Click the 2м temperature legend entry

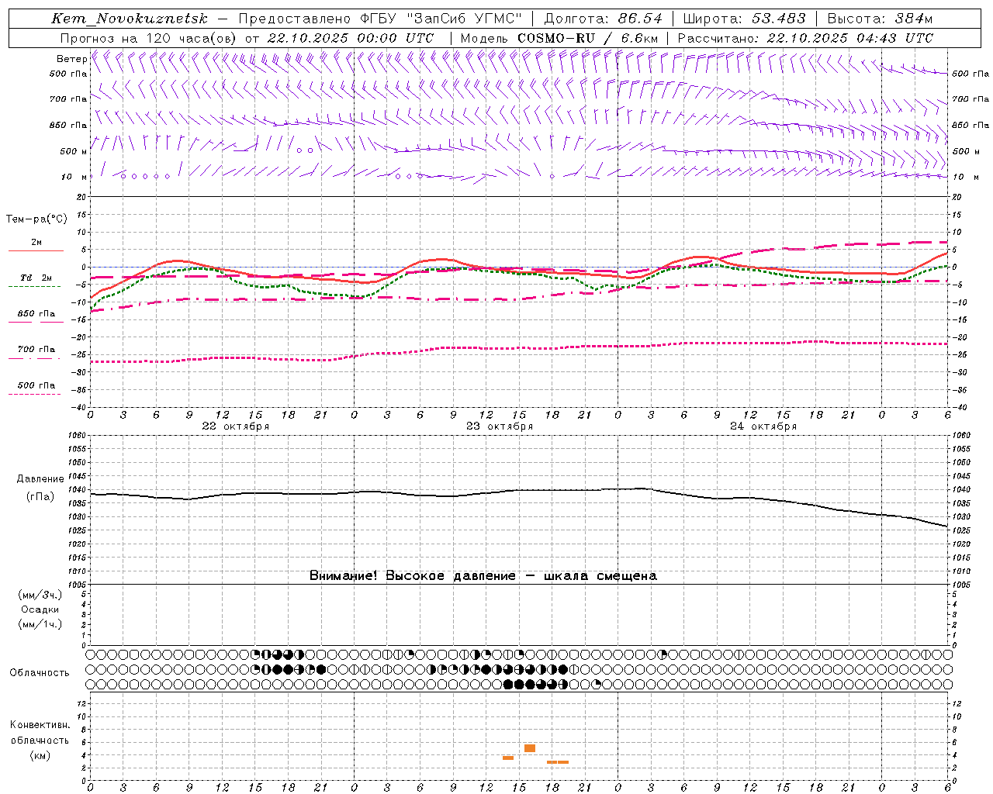click(x=36, y=243)
